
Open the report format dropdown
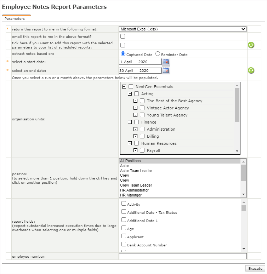[183, 29]
